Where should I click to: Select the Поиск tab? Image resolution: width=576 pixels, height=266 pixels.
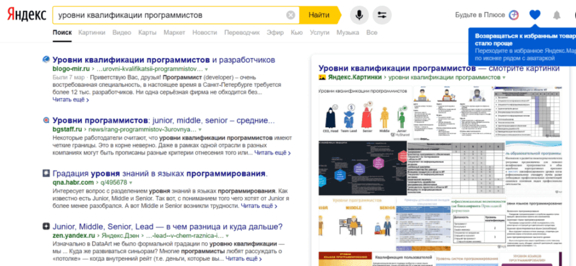62,33
